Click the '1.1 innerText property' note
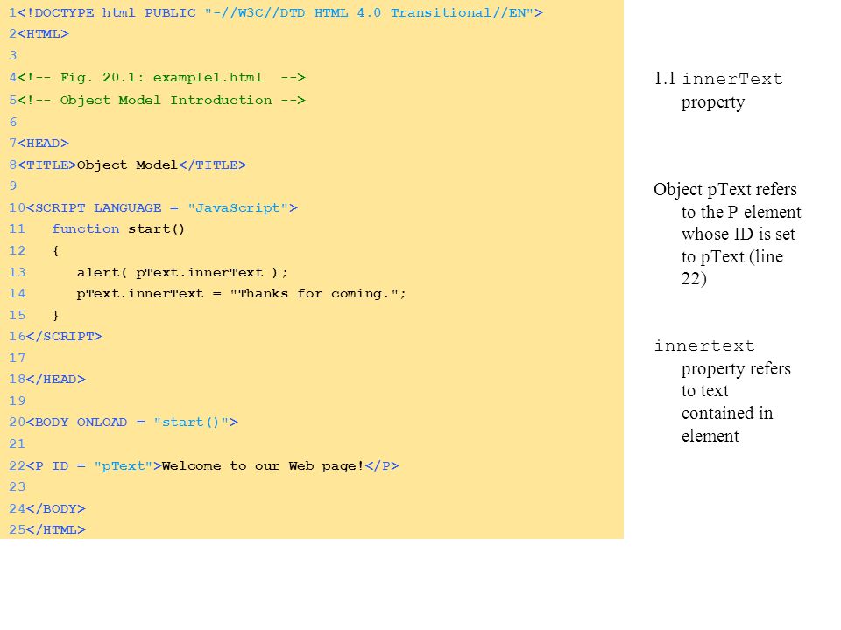 (718, 90)
